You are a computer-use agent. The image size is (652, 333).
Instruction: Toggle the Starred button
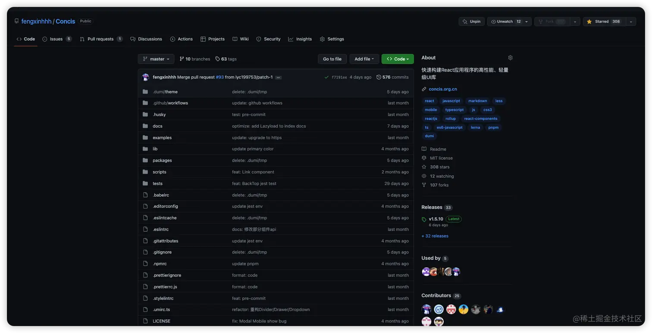point(604,22)
